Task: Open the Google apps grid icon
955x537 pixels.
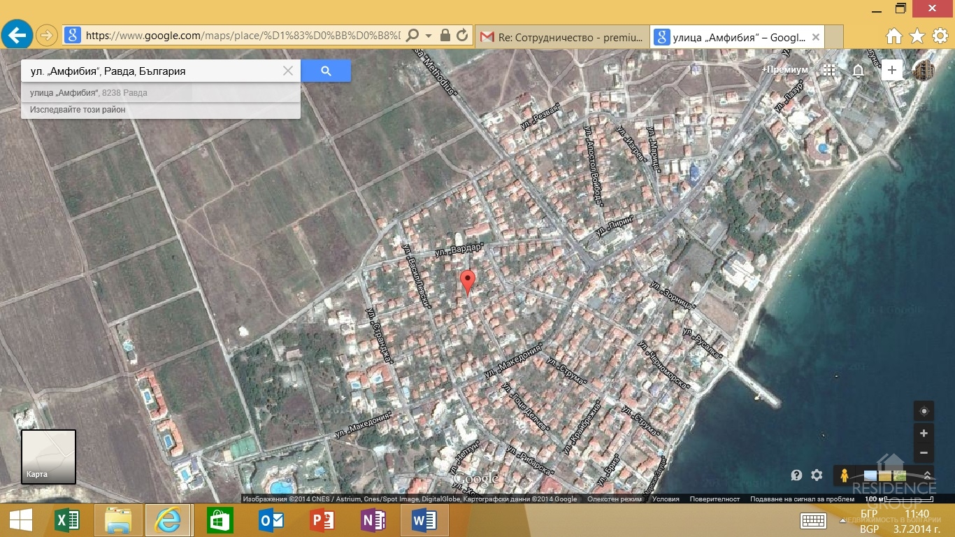Action: click(829, 70)
